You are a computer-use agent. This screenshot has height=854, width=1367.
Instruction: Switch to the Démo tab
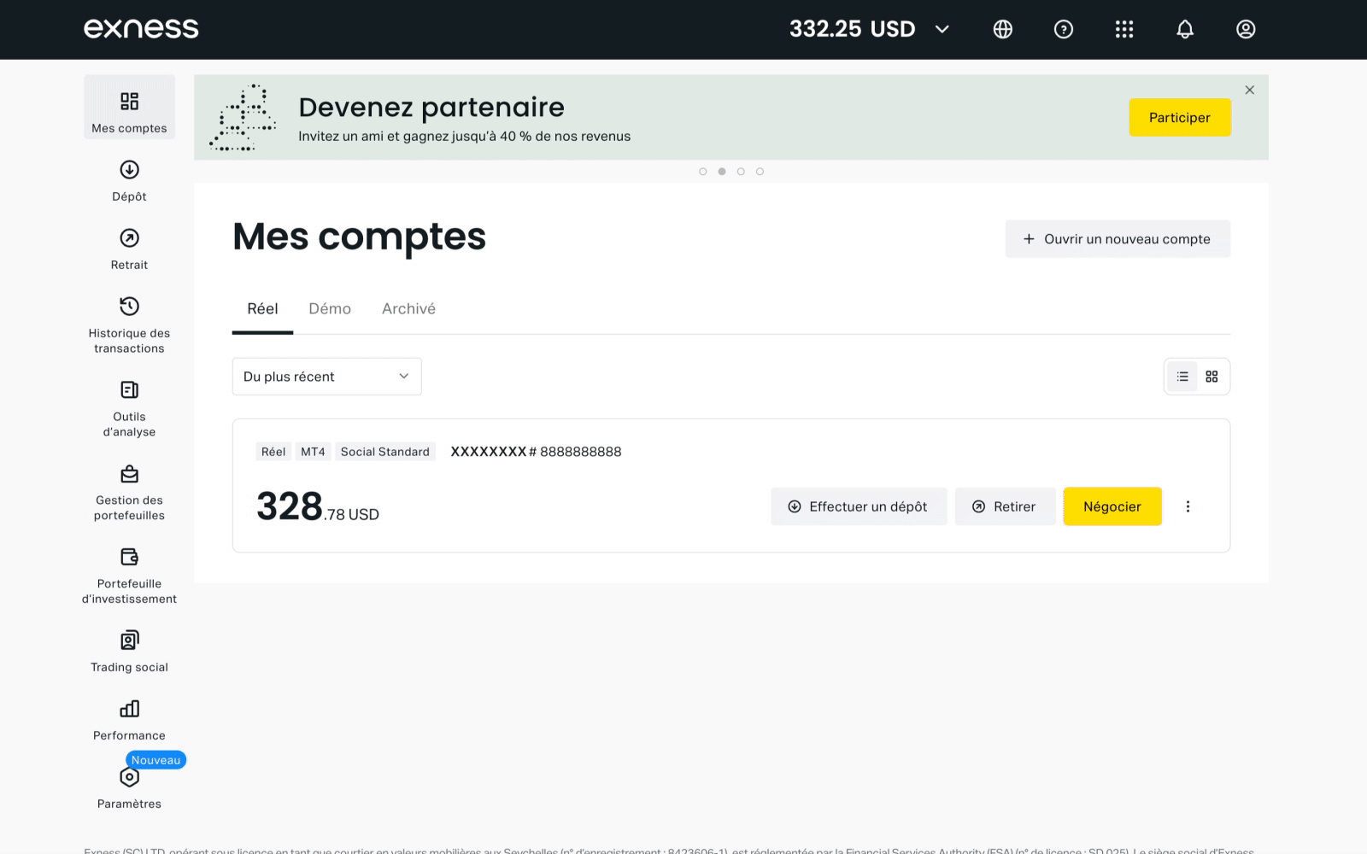coord(330,309)
